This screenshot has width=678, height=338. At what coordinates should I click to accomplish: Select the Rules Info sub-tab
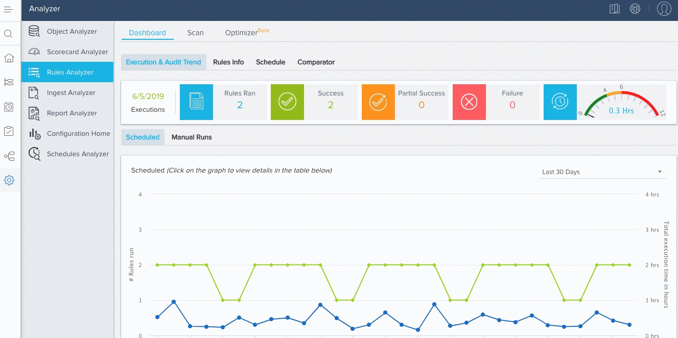click(x=228, y=62)
